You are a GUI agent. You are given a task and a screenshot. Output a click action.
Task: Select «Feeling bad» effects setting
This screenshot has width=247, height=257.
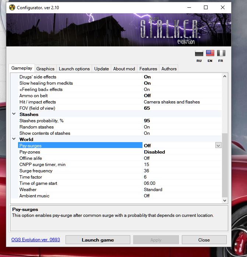120,89
